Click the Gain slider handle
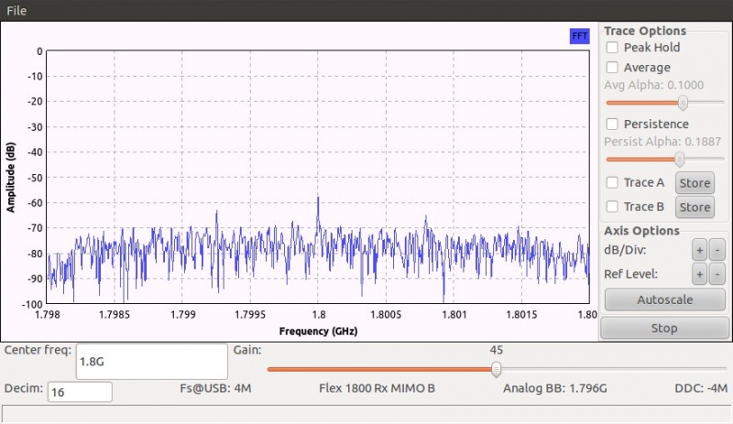Viewport: 733px width, 424px height. [496, 369]
